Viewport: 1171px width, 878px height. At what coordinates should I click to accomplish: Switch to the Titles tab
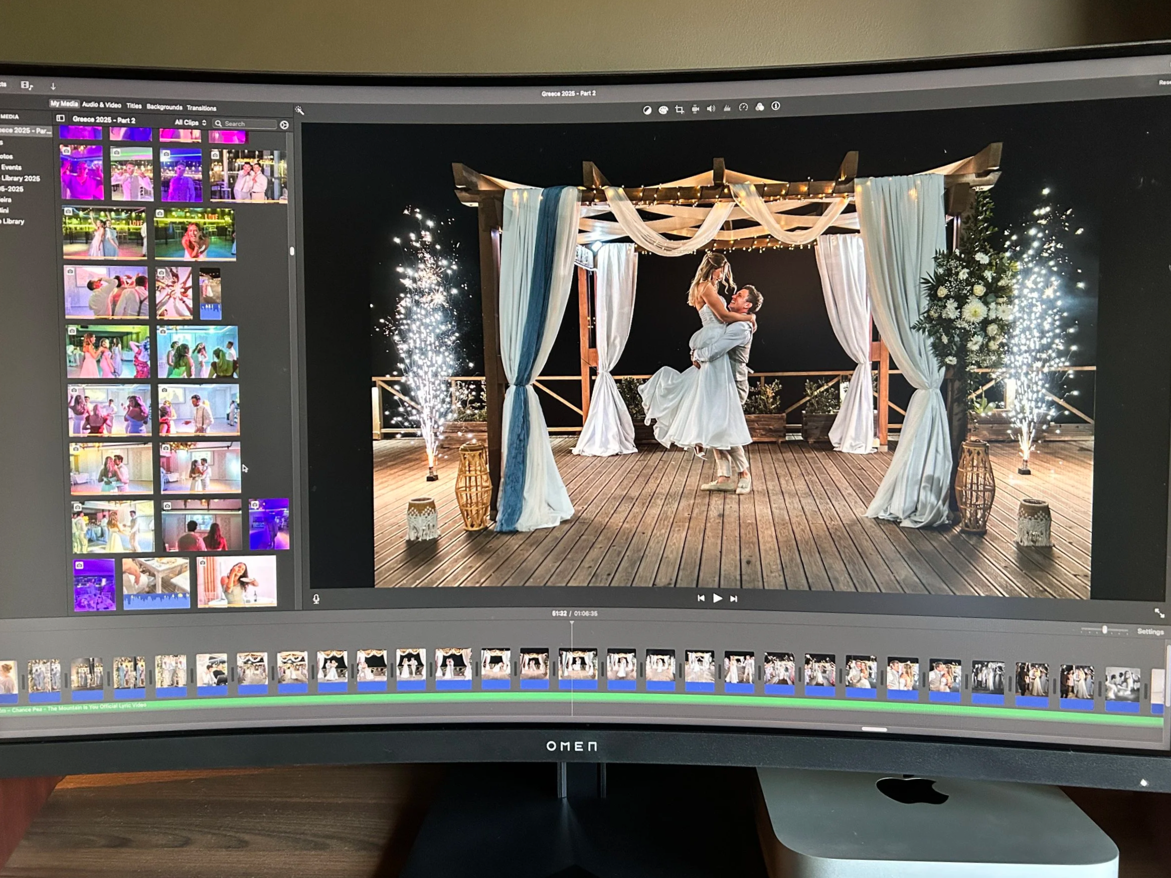134,106
